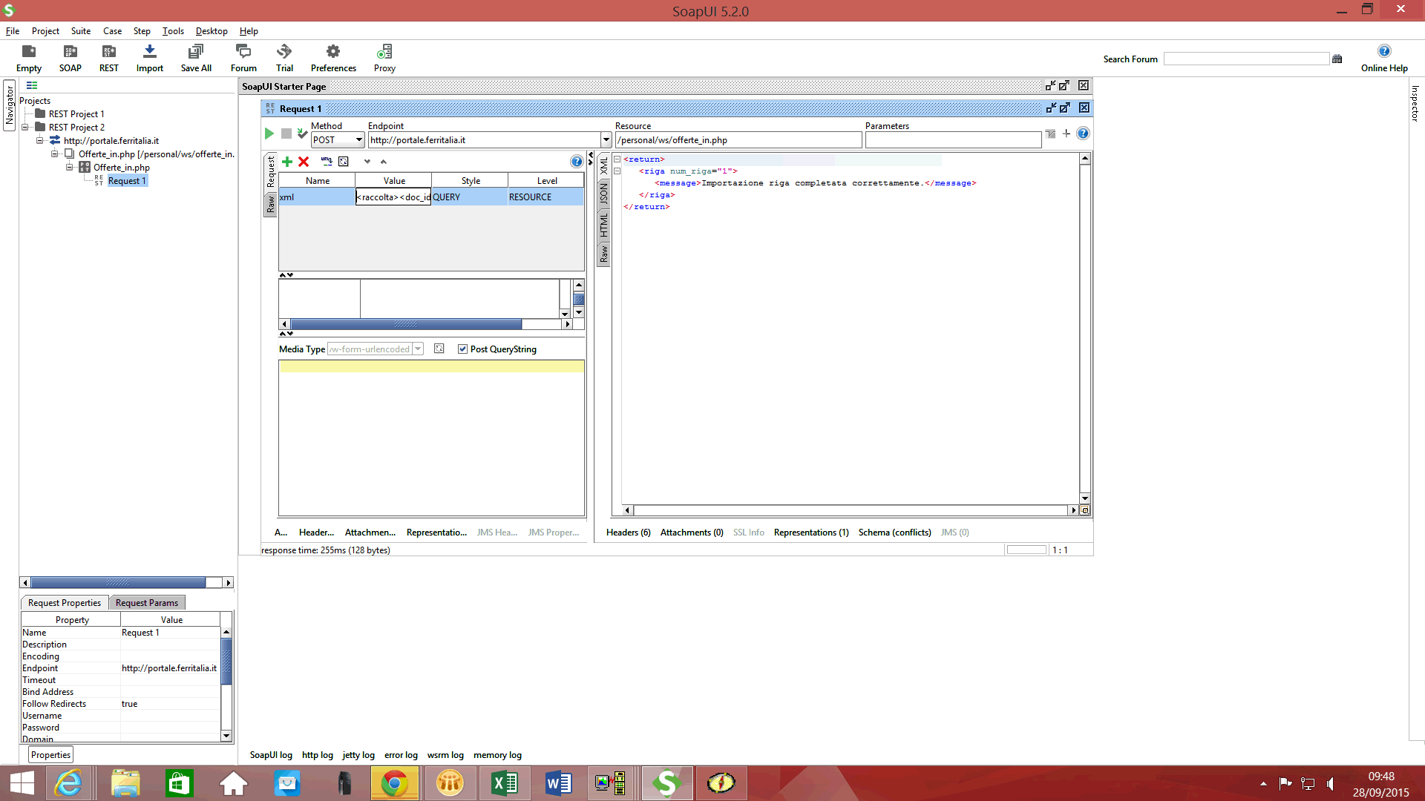Open the Forum toolbar icon
The height and width of the screenshot is (801, 1425).
tap(243, 58)
